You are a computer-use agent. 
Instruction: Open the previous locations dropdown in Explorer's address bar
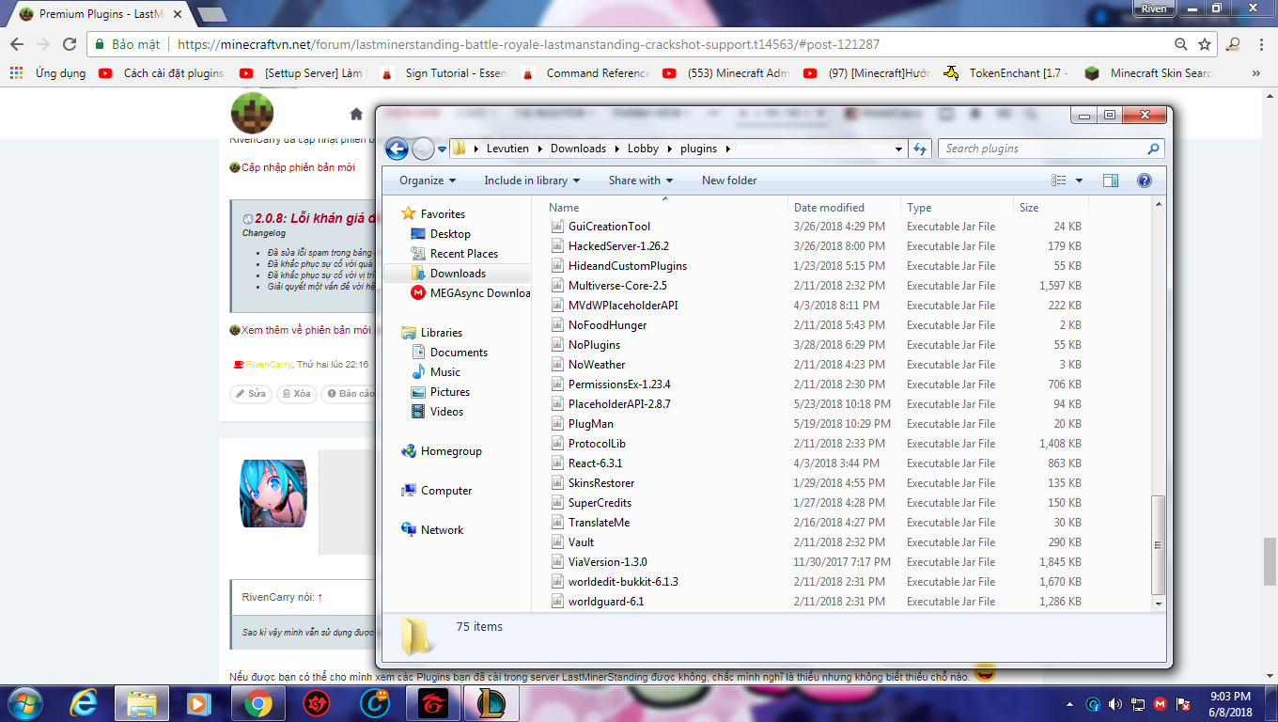pyautogui.click(x=899, y=149)
